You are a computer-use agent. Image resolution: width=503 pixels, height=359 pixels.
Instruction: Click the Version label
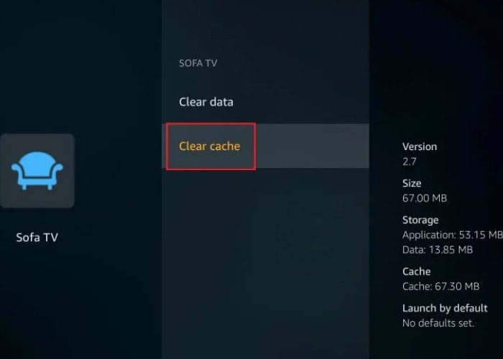coord(420,146)
